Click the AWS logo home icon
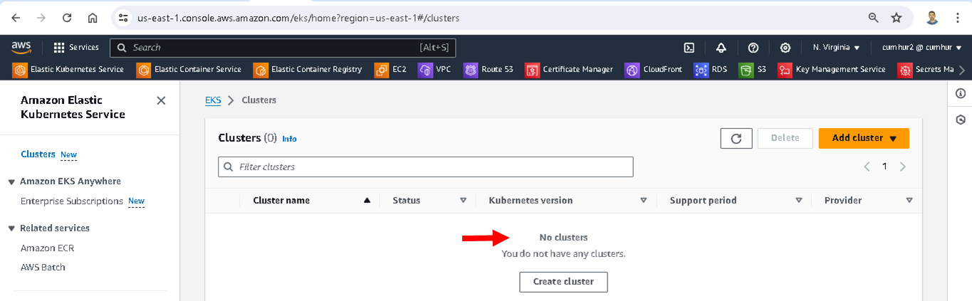 pos(21,47)
